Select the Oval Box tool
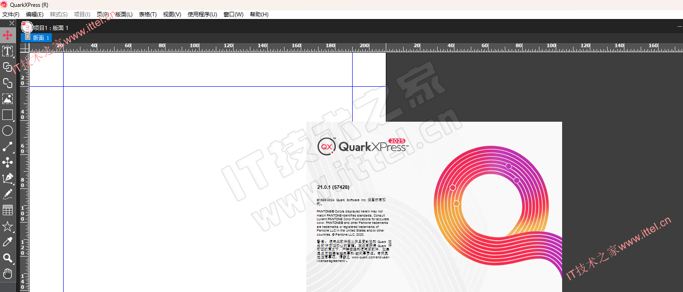Screen dimensions: 683x292 [7, 131]
